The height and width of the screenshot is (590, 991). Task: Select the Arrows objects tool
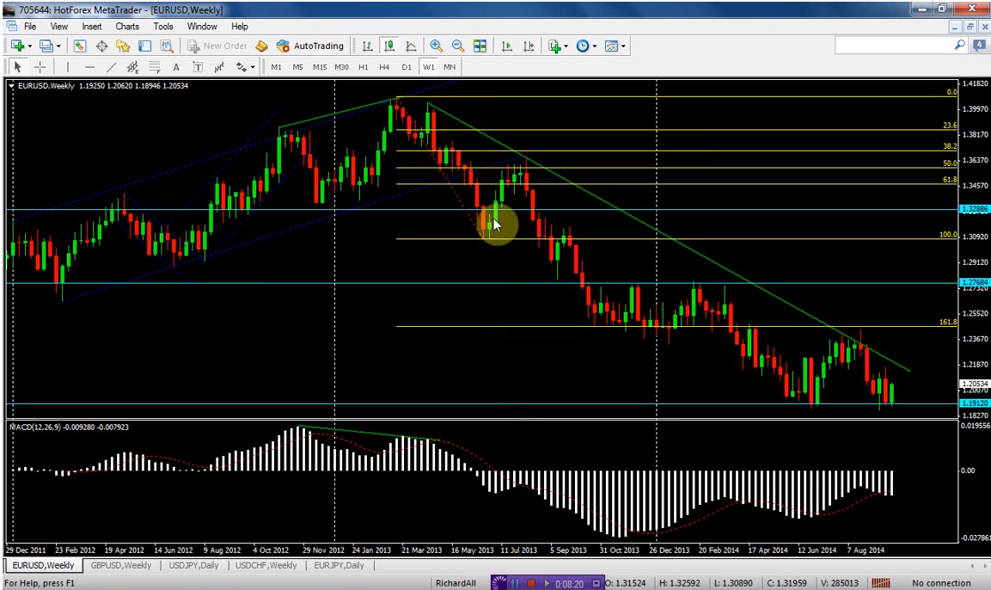[241, 66]
